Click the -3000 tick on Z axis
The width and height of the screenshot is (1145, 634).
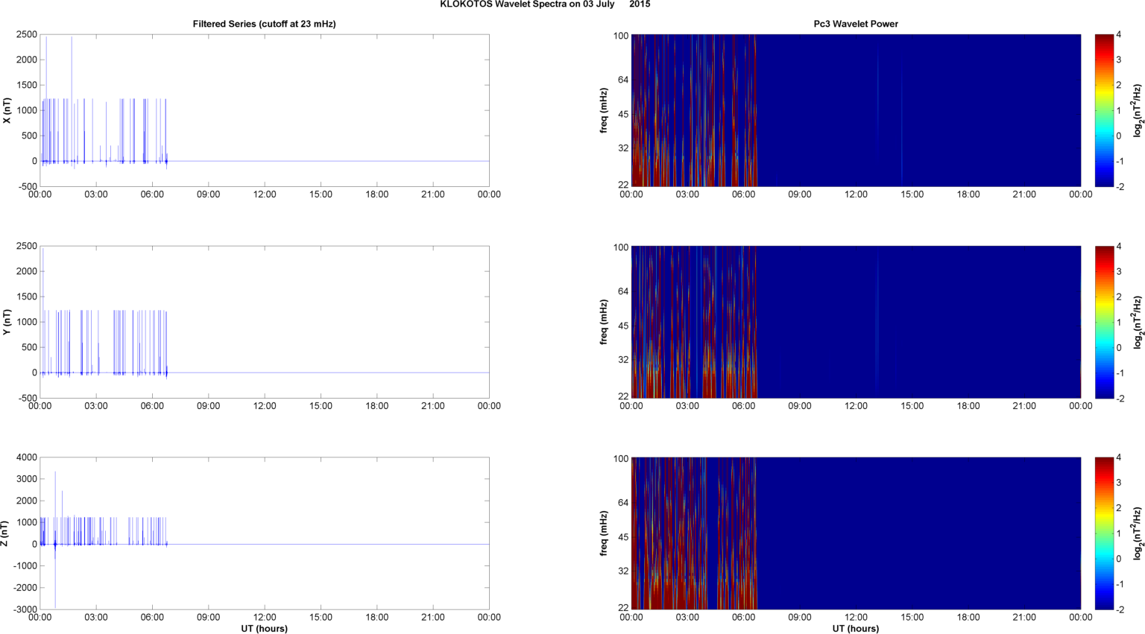(x=25, y=609)
